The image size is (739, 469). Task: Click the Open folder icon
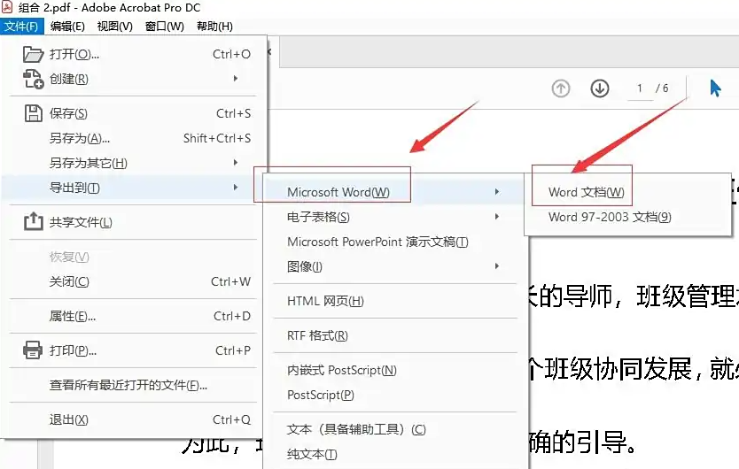(33, 54)
